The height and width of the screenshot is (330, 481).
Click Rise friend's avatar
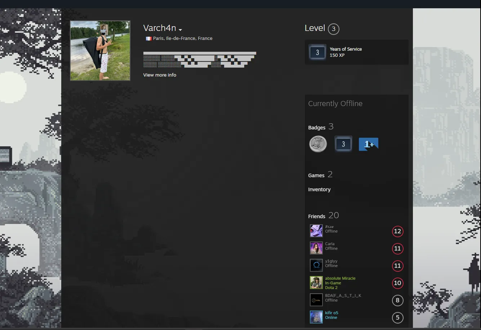tap(316, 231)
